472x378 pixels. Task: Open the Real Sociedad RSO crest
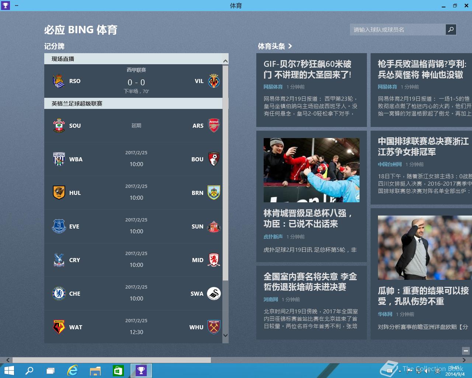tap(59, 81)
